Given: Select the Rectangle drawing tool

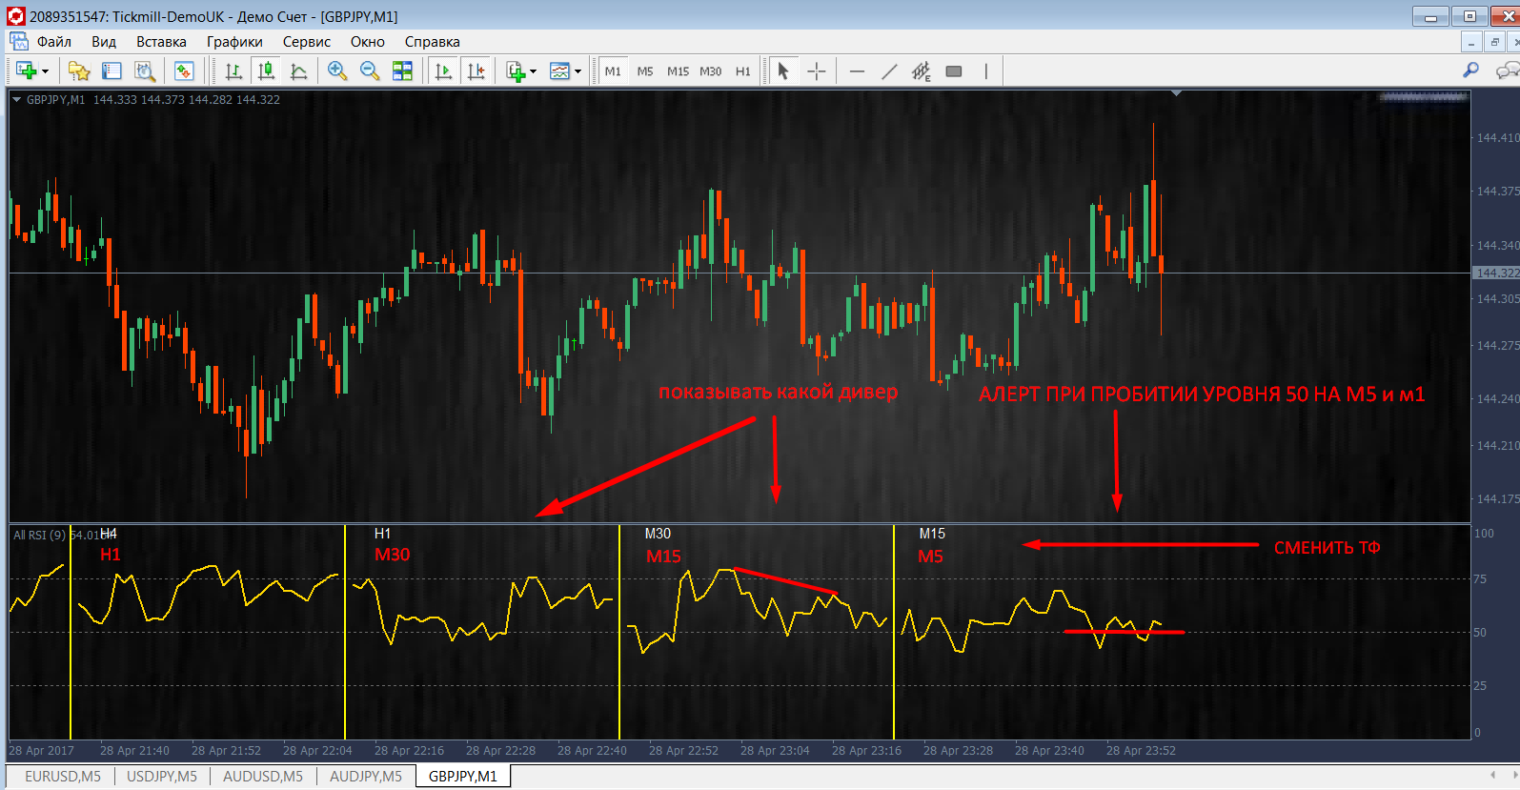Looking at the screenshot, I should (954, 71).
